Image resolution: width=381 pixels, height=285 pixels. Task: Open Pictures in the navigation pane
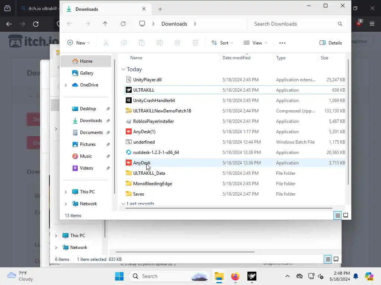pyautogui.click(x=86, y=144)
